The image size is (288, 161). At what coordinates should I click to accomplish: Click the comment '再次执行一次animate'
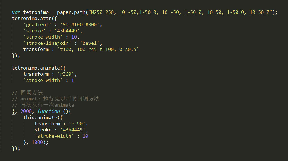47,105
